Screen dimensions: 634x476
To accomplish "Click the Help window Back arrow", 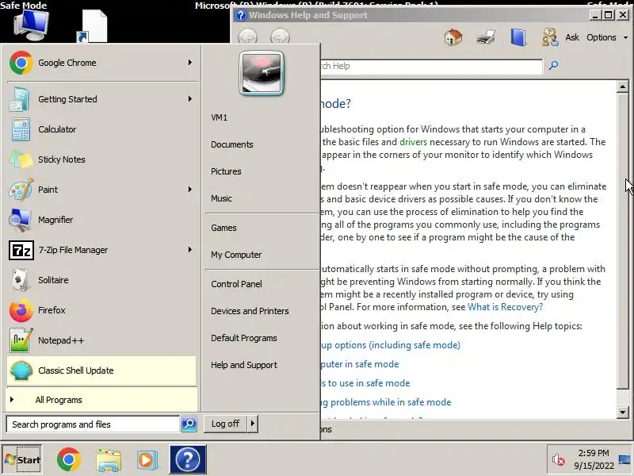I will pyautogui.click(x=247, y=37).
